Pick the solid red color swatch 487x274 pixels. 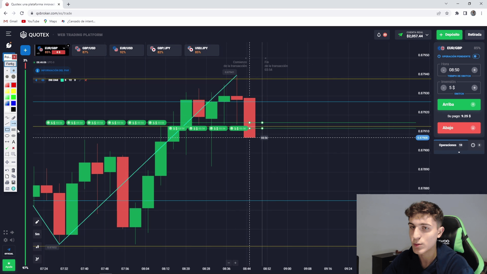point(13,85)
